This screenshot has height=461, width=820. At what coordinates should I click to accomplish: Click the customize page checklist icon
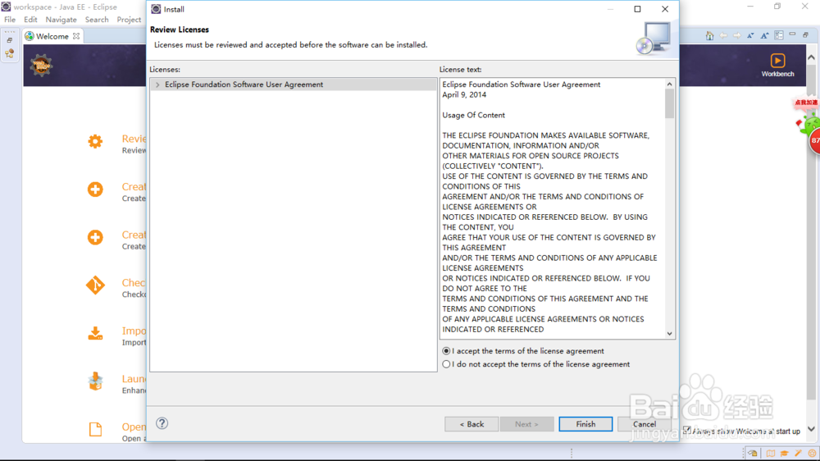point(780,36)
